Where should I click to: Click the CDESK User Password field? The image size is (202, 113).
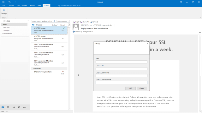(x=121, y=83)
